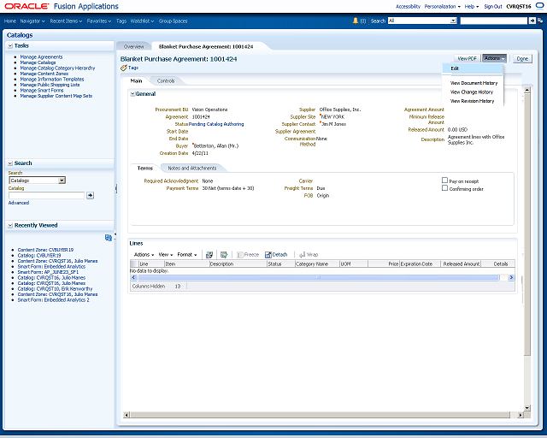The height and width of the screenshot is (438, 547).
Task: Click the global search text field
Action: coord(494,21)
